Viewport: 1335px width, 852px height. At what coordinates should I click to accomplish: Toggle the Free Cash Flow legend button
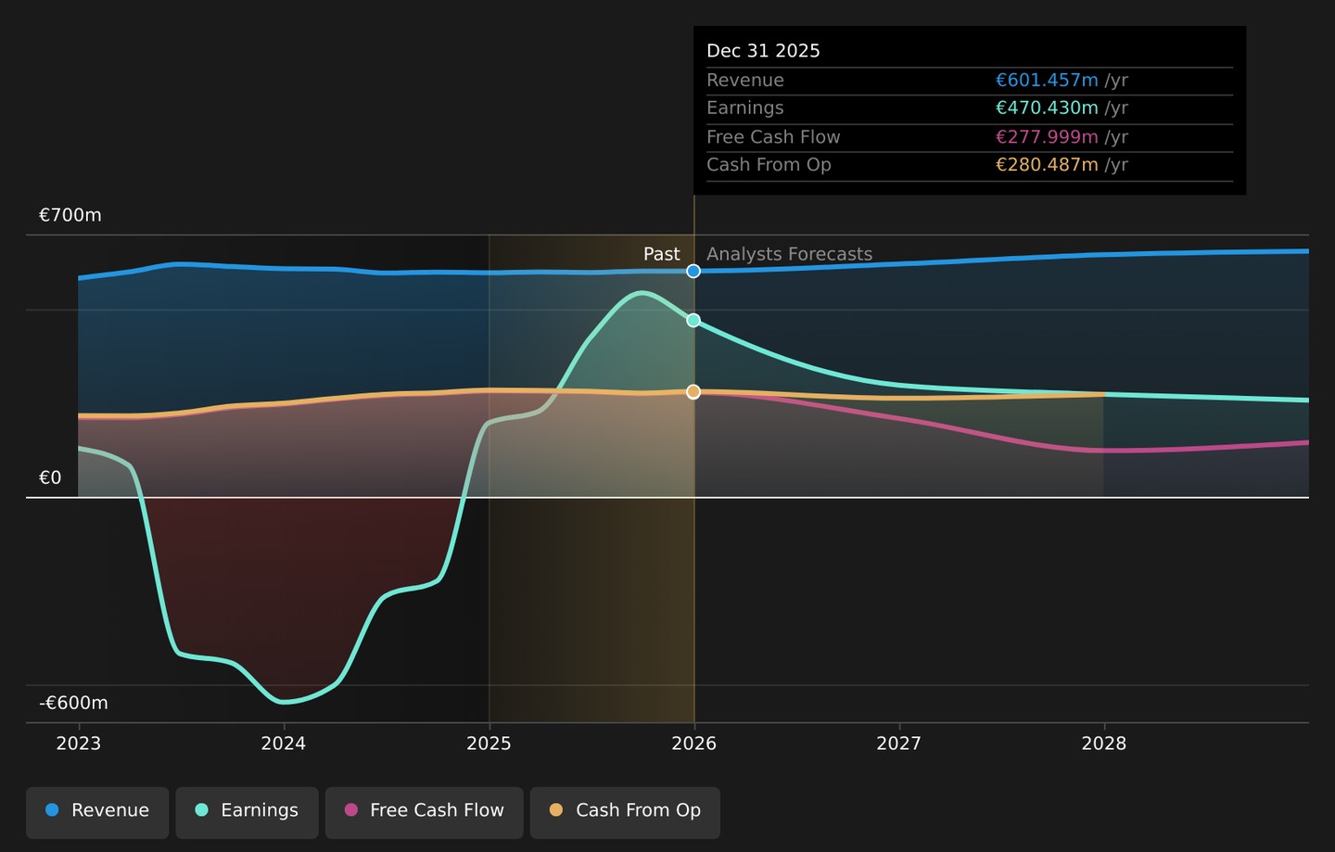pyautogui.click(x=424, y=812)
